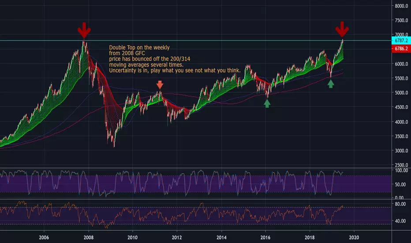This screenshot has width=411, height=243.
Task: Click the 8000.0 price axis label
Action: [x=401, y=6]
